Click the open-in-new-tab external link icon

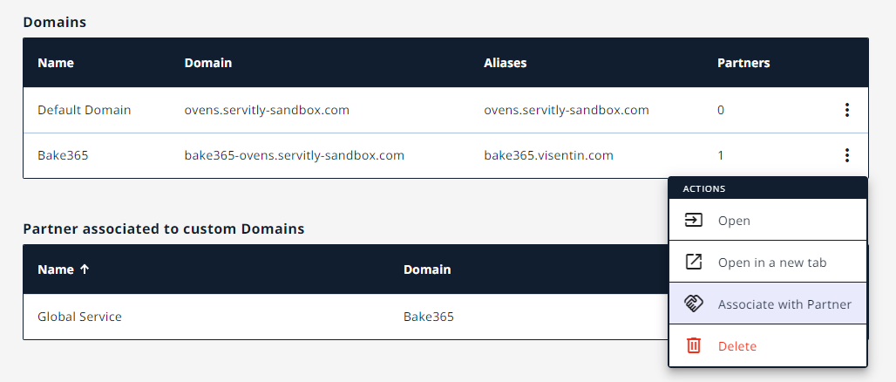click(694, 262)
